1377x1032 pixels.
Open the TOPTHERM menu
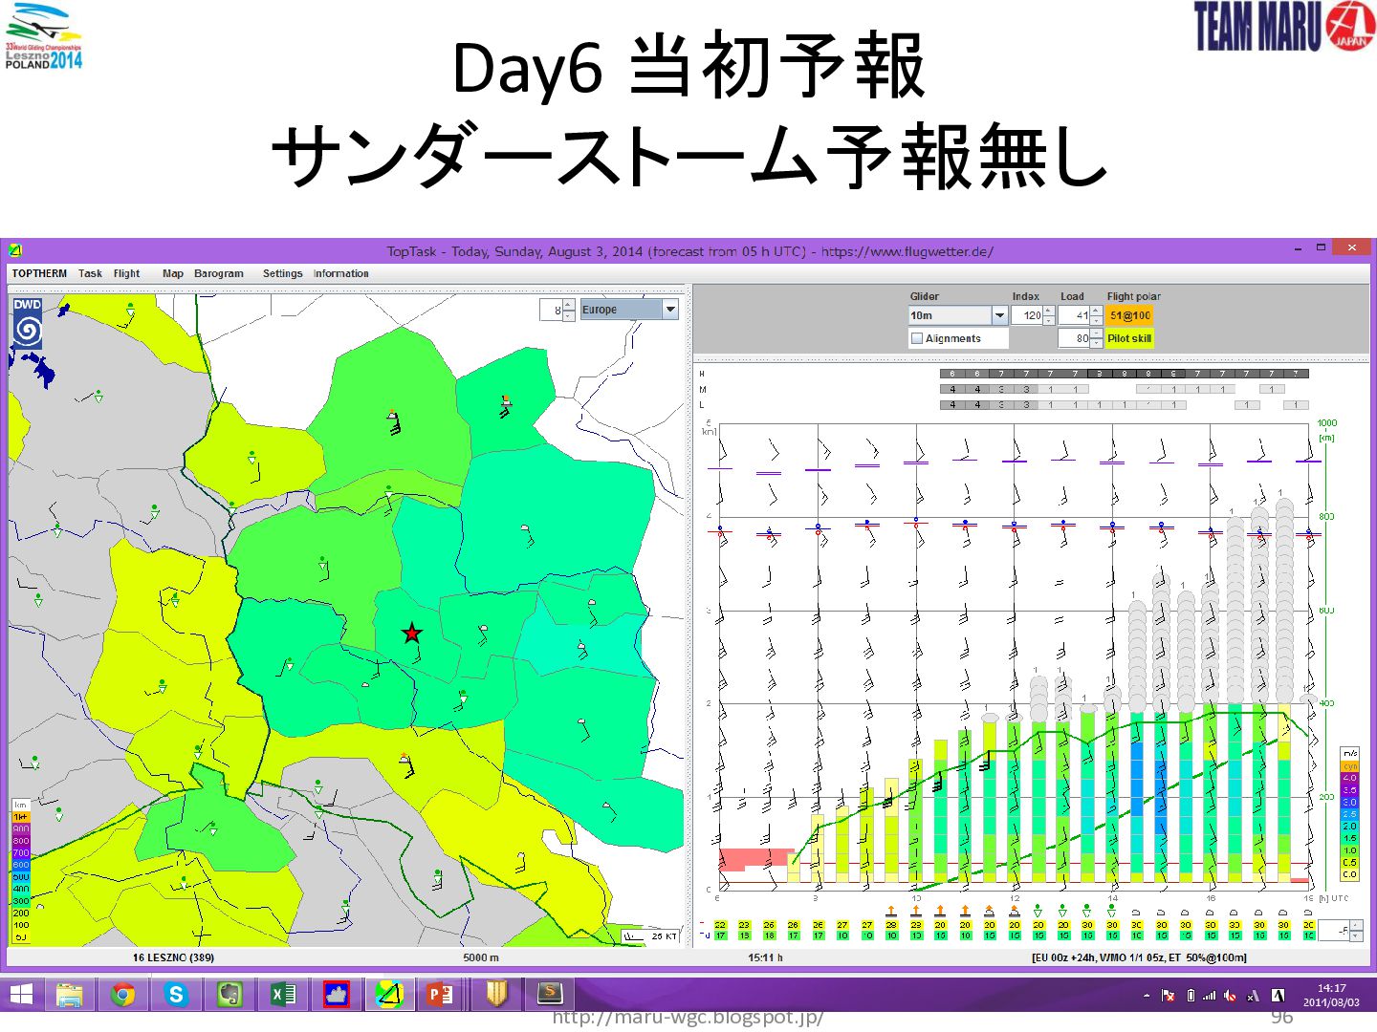click(39, 273)
